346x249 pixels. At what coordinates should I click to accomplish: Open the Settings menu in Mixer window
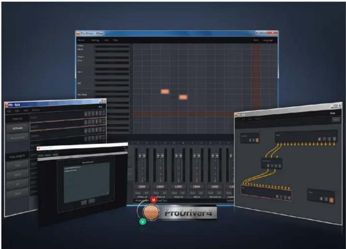click(95, 40)
